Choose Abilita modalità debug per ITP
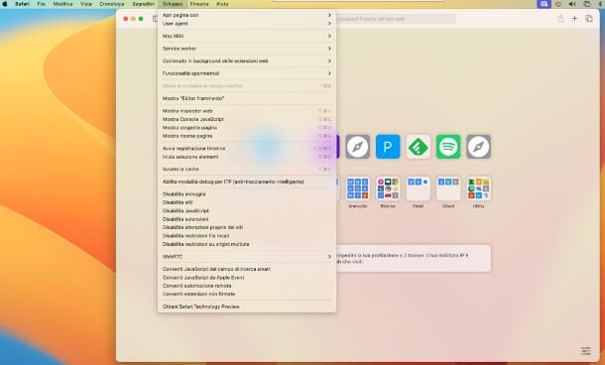605x365 pixels. [247, 182]
